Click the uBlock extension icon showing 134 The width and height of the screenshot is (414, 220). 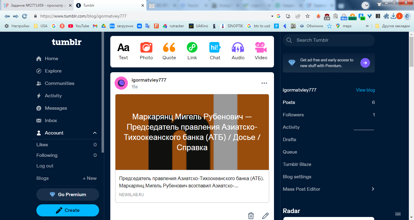coord(327,17)
